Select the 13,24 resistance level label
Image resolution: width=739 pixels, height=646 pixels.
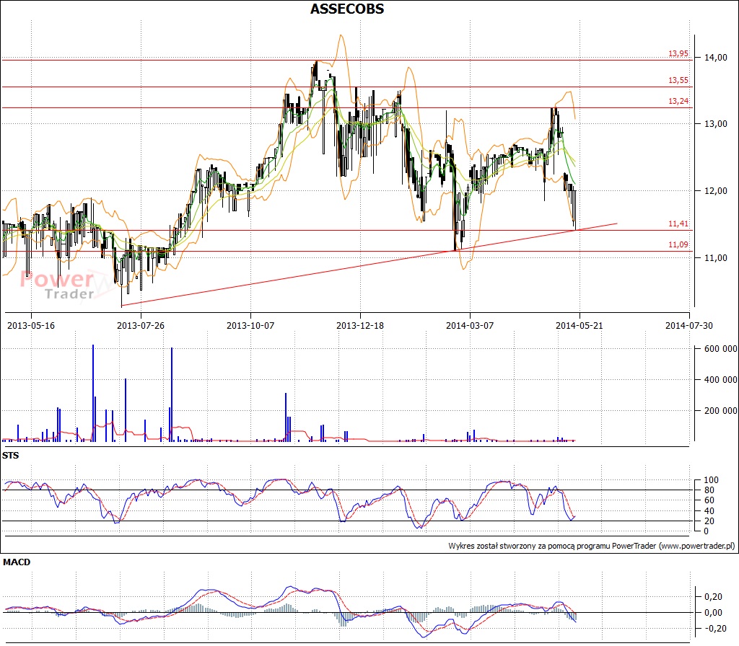tap(678, 101)
